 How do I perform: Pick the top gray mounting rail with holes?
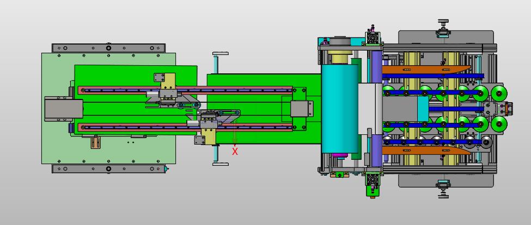[108, 48]
